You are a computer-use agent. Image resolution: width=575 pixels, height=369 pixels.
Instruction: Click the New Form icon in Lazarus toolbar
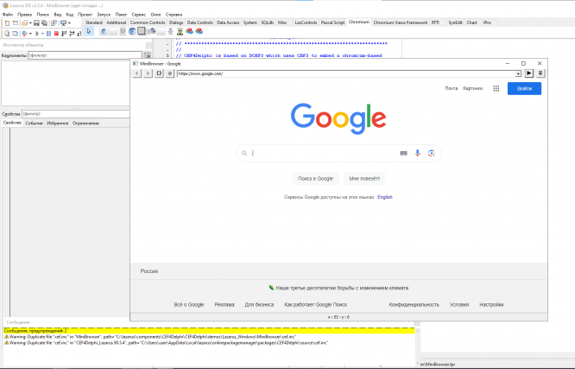pos(15,22)
